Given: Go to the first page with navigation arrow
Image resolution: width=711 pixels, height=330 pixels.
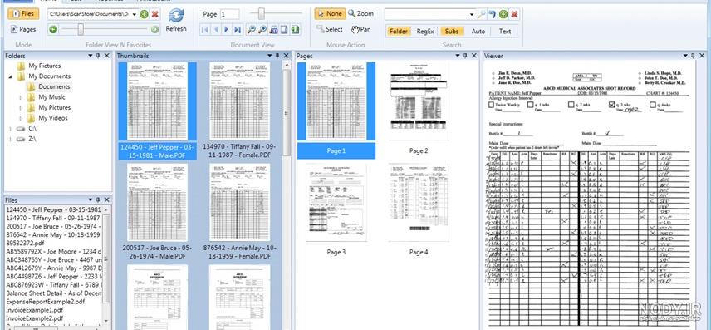Looking at the screenshot, I should [x=205, y=29].
